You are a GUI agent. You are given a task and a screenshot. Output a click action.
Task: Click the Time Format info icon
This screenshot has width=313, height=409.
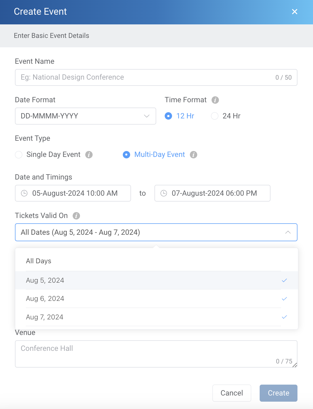215,100
